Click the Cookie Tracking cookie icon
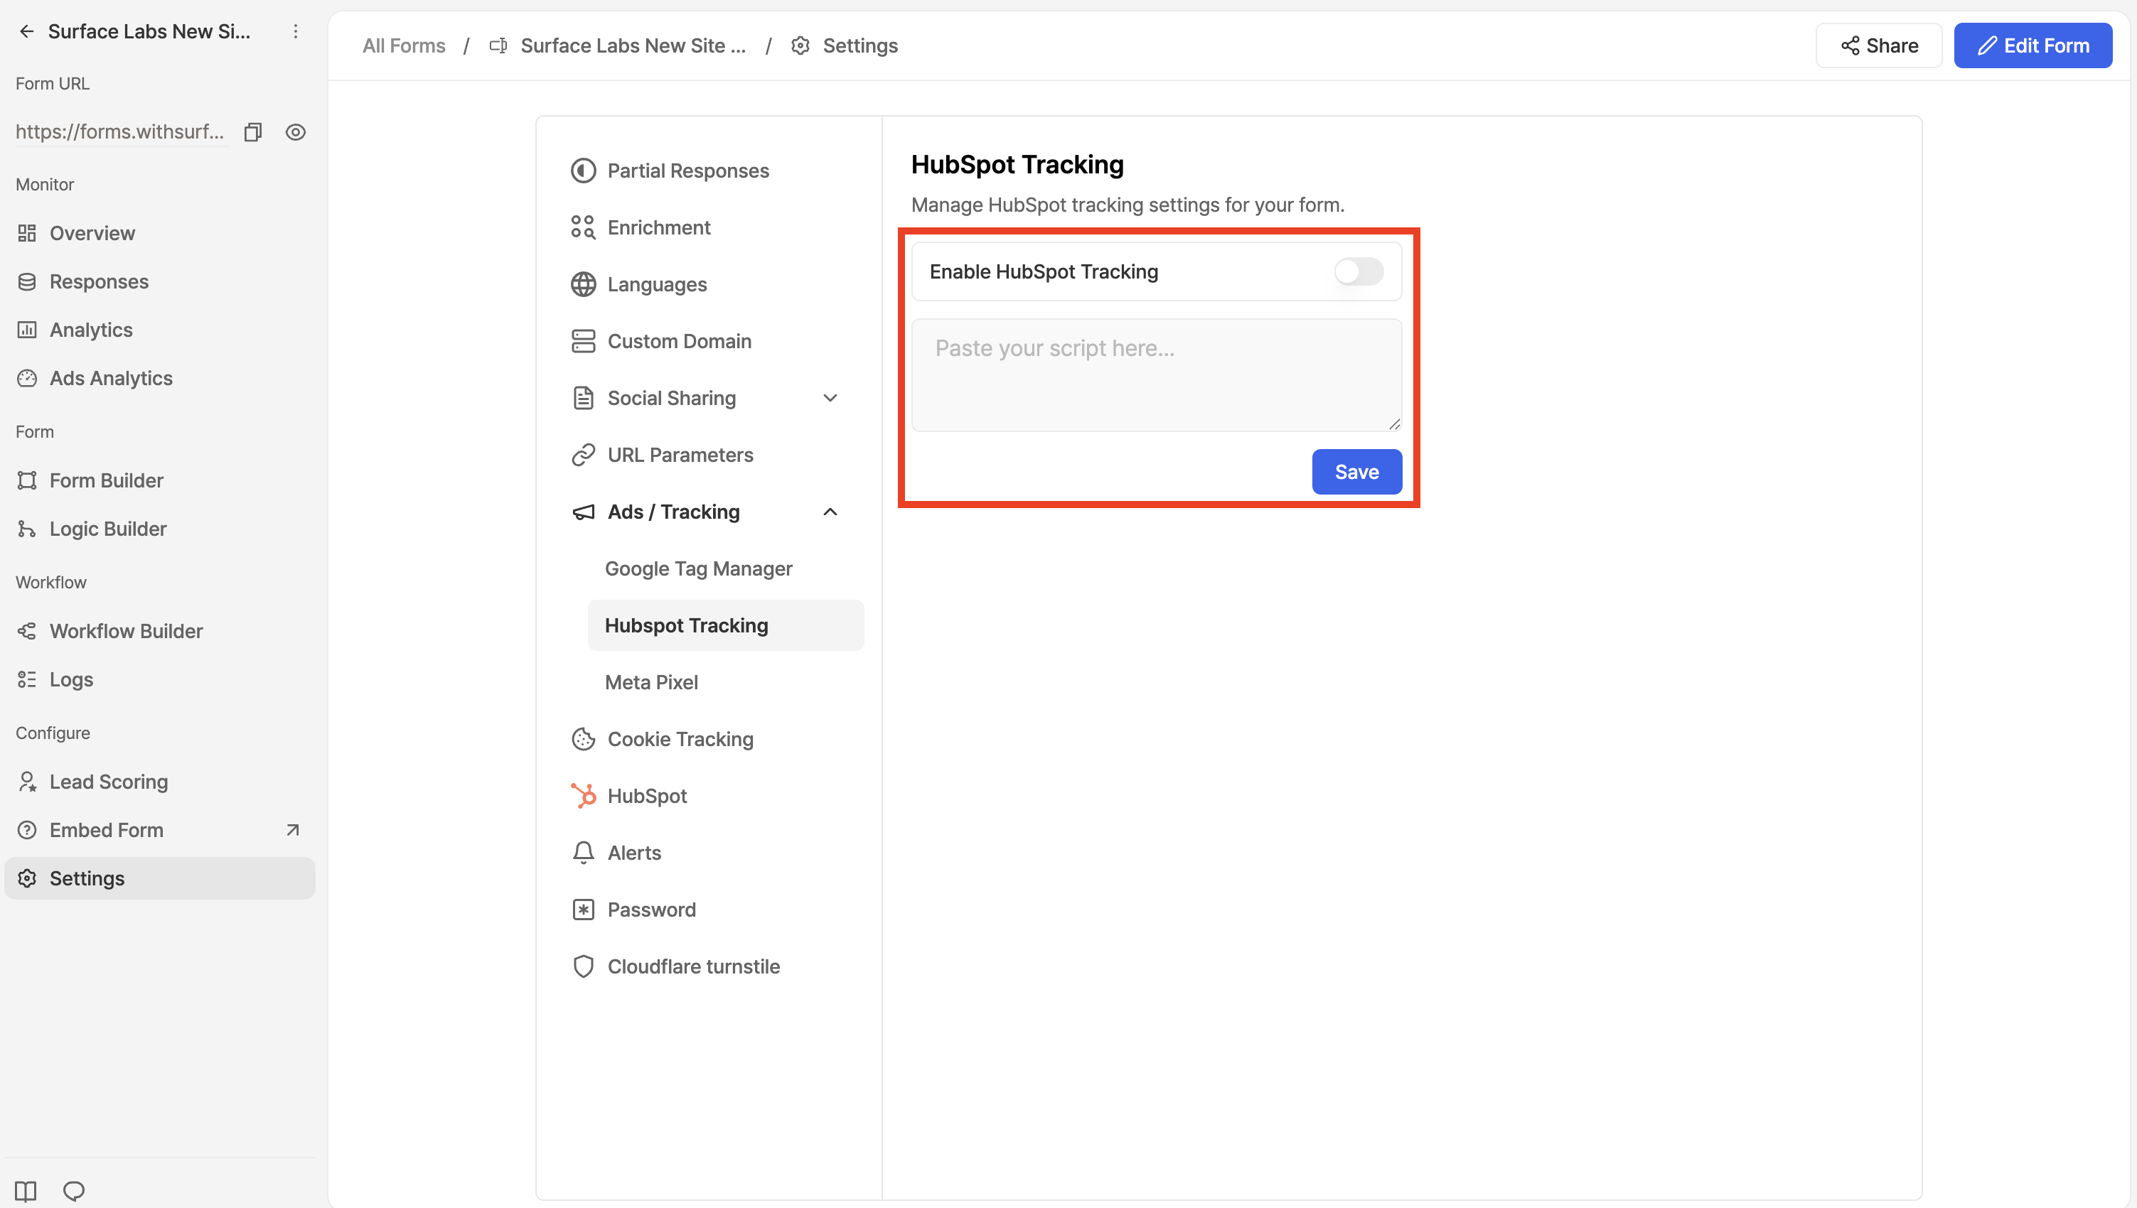The width and height of the screenshot is (2137, 1208). click(584, 739)
